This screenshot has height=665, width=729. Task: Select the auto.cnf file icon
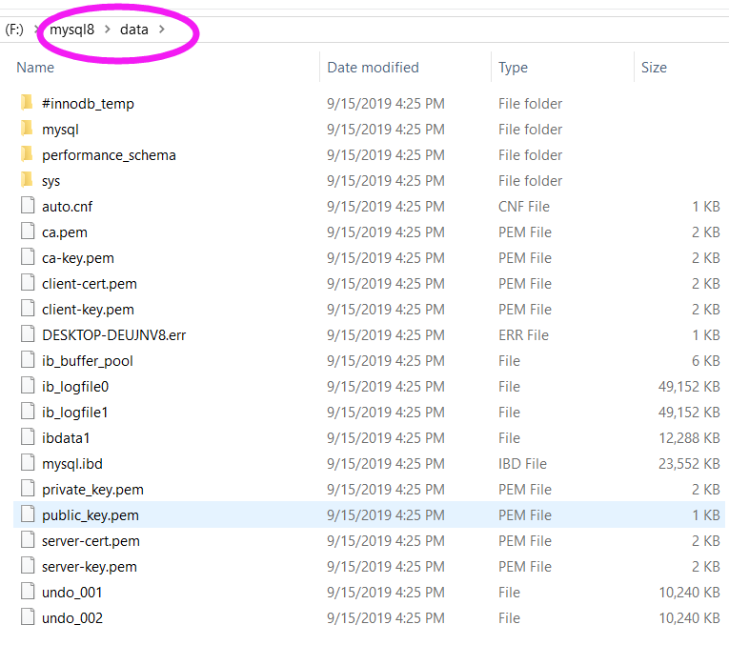click(26, 206)
